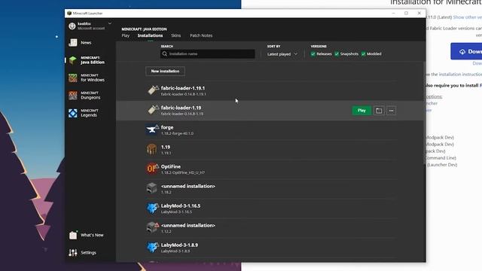Expand the account switcher chevron
This screenshot has width=482, height=271.
tap(110, 23)
